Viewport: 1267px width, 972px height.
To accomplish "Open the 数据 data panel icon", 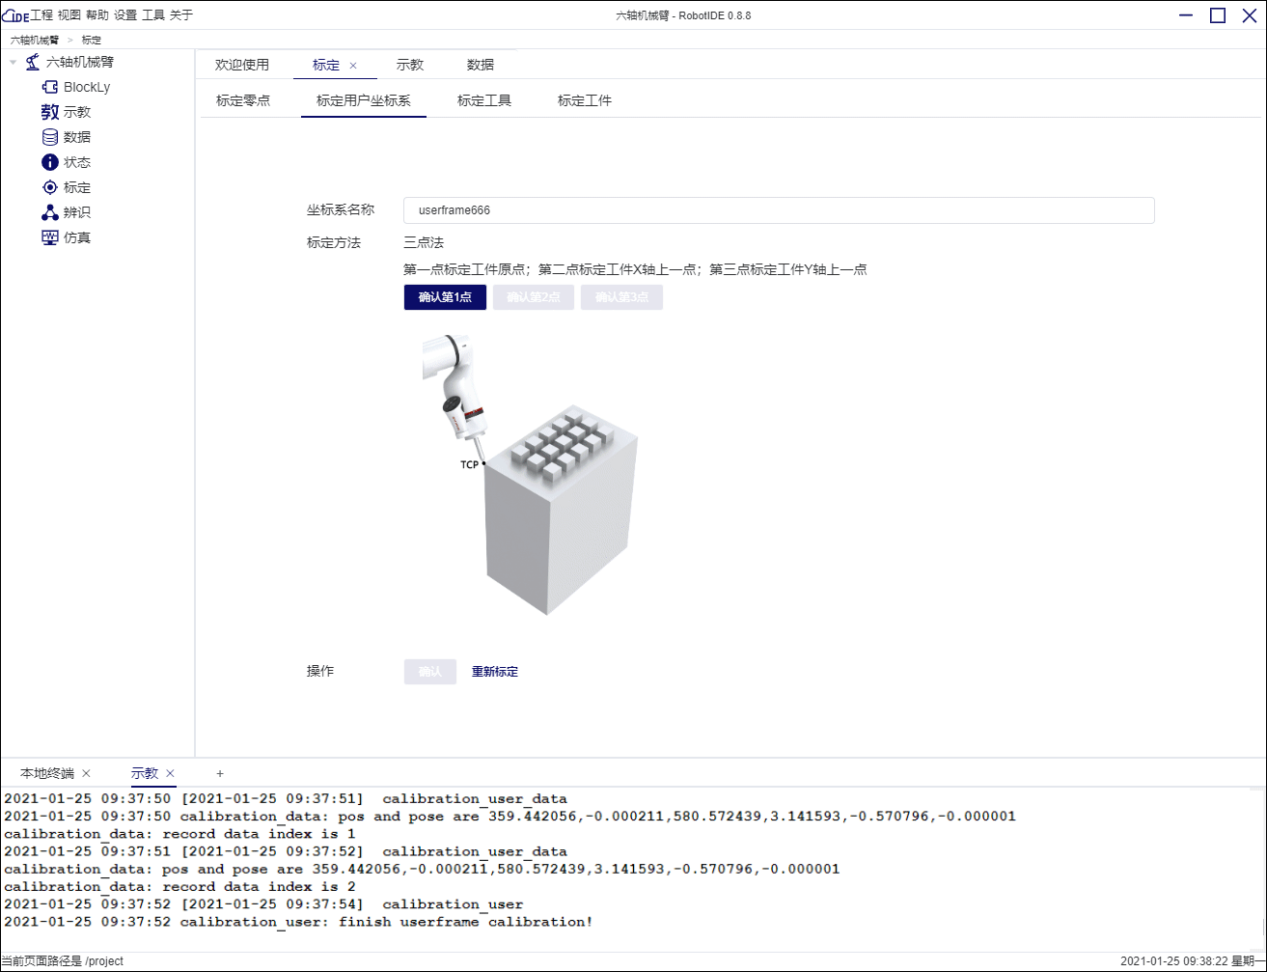I will click(49, 136).
